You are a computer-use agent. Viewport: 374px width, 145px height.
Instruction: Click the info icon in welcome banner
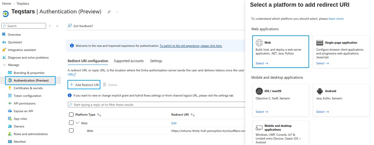pos(72,46)
